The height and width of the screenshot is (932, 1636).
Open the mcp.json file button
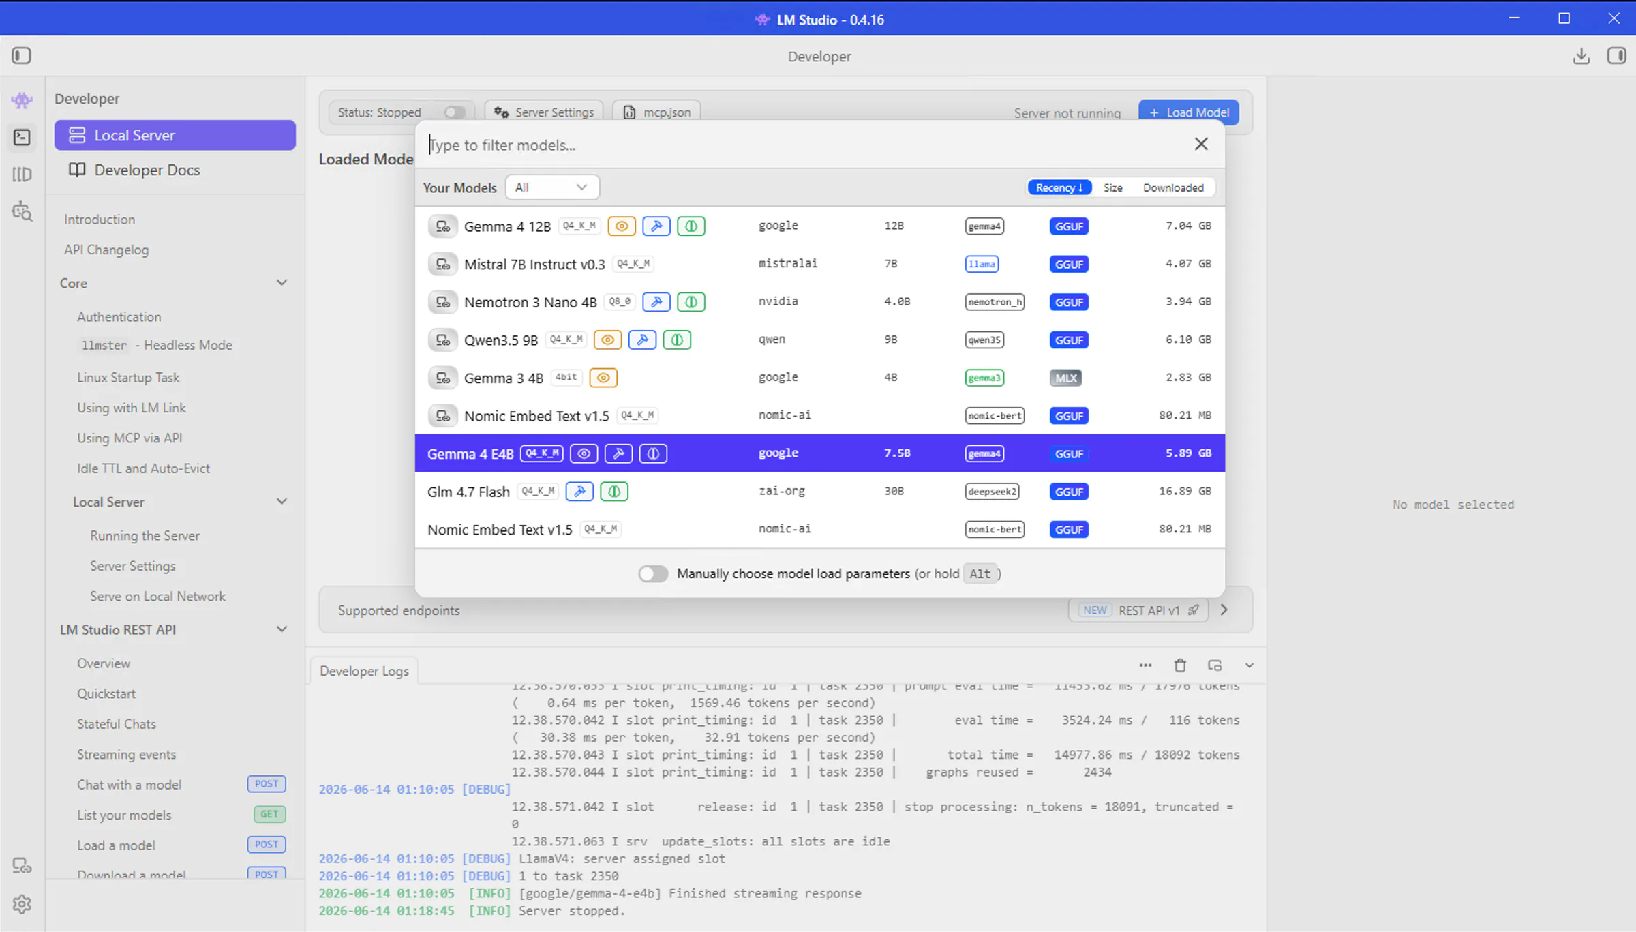pos(657,112)
